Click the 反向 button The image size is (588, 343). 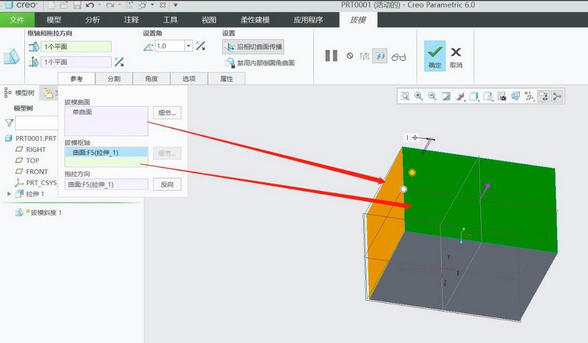pyautogui.click(x=167, y=184)
